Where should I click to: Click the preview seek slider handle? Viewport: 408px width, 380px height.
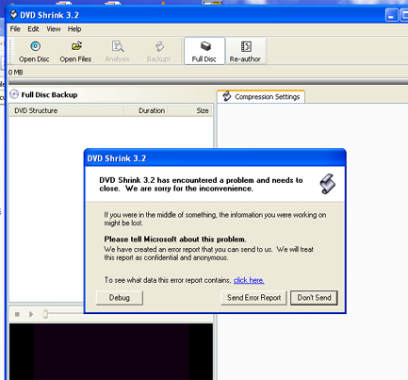(x=45, y=314)
